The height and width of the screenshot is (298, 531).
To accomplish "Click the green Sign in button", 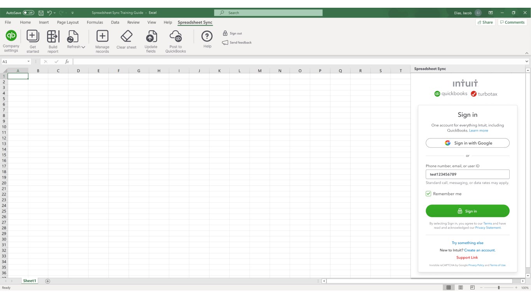I will pyautogui.click(x=468, y=211).
